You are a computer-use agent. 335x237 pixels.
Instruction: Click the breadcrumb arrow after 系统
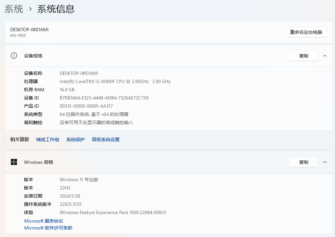[x=30, y=9]
